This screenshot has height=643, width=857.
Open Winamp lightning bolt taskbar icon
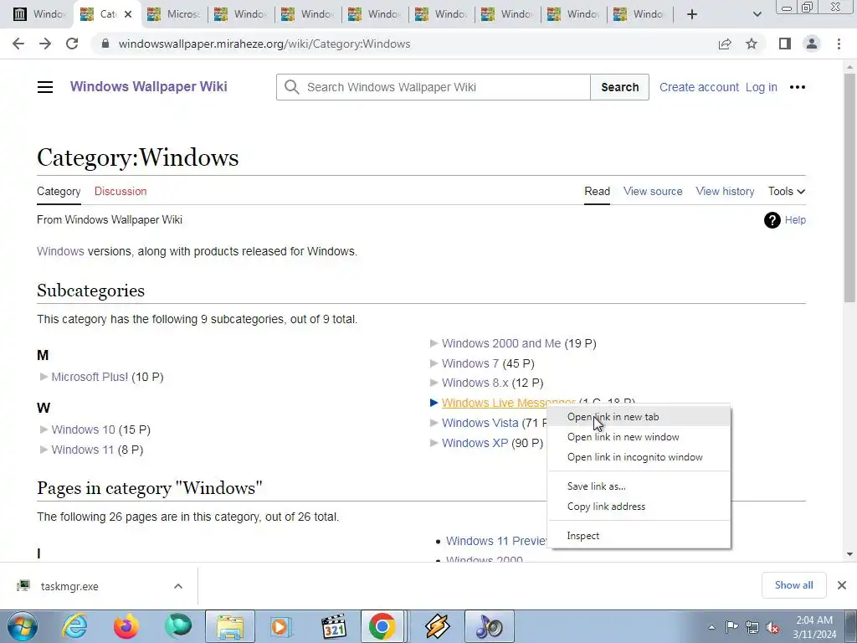click(437, 626)
